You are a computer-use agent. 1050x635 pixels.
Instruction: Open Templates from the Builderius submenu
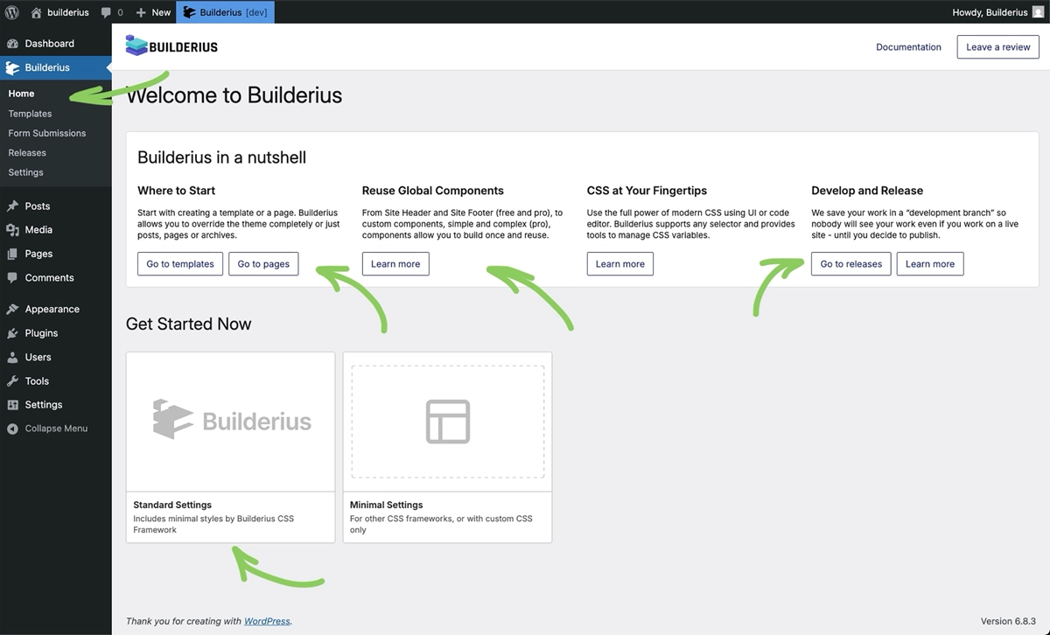(30, 113)
